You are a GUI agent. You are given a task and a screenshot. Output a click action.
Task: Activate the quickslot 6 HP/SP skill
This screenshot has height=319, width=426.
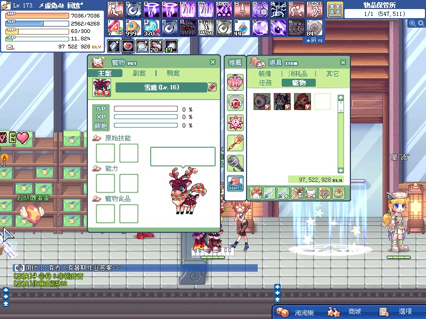pyautogui.click(x=206, y=28)
